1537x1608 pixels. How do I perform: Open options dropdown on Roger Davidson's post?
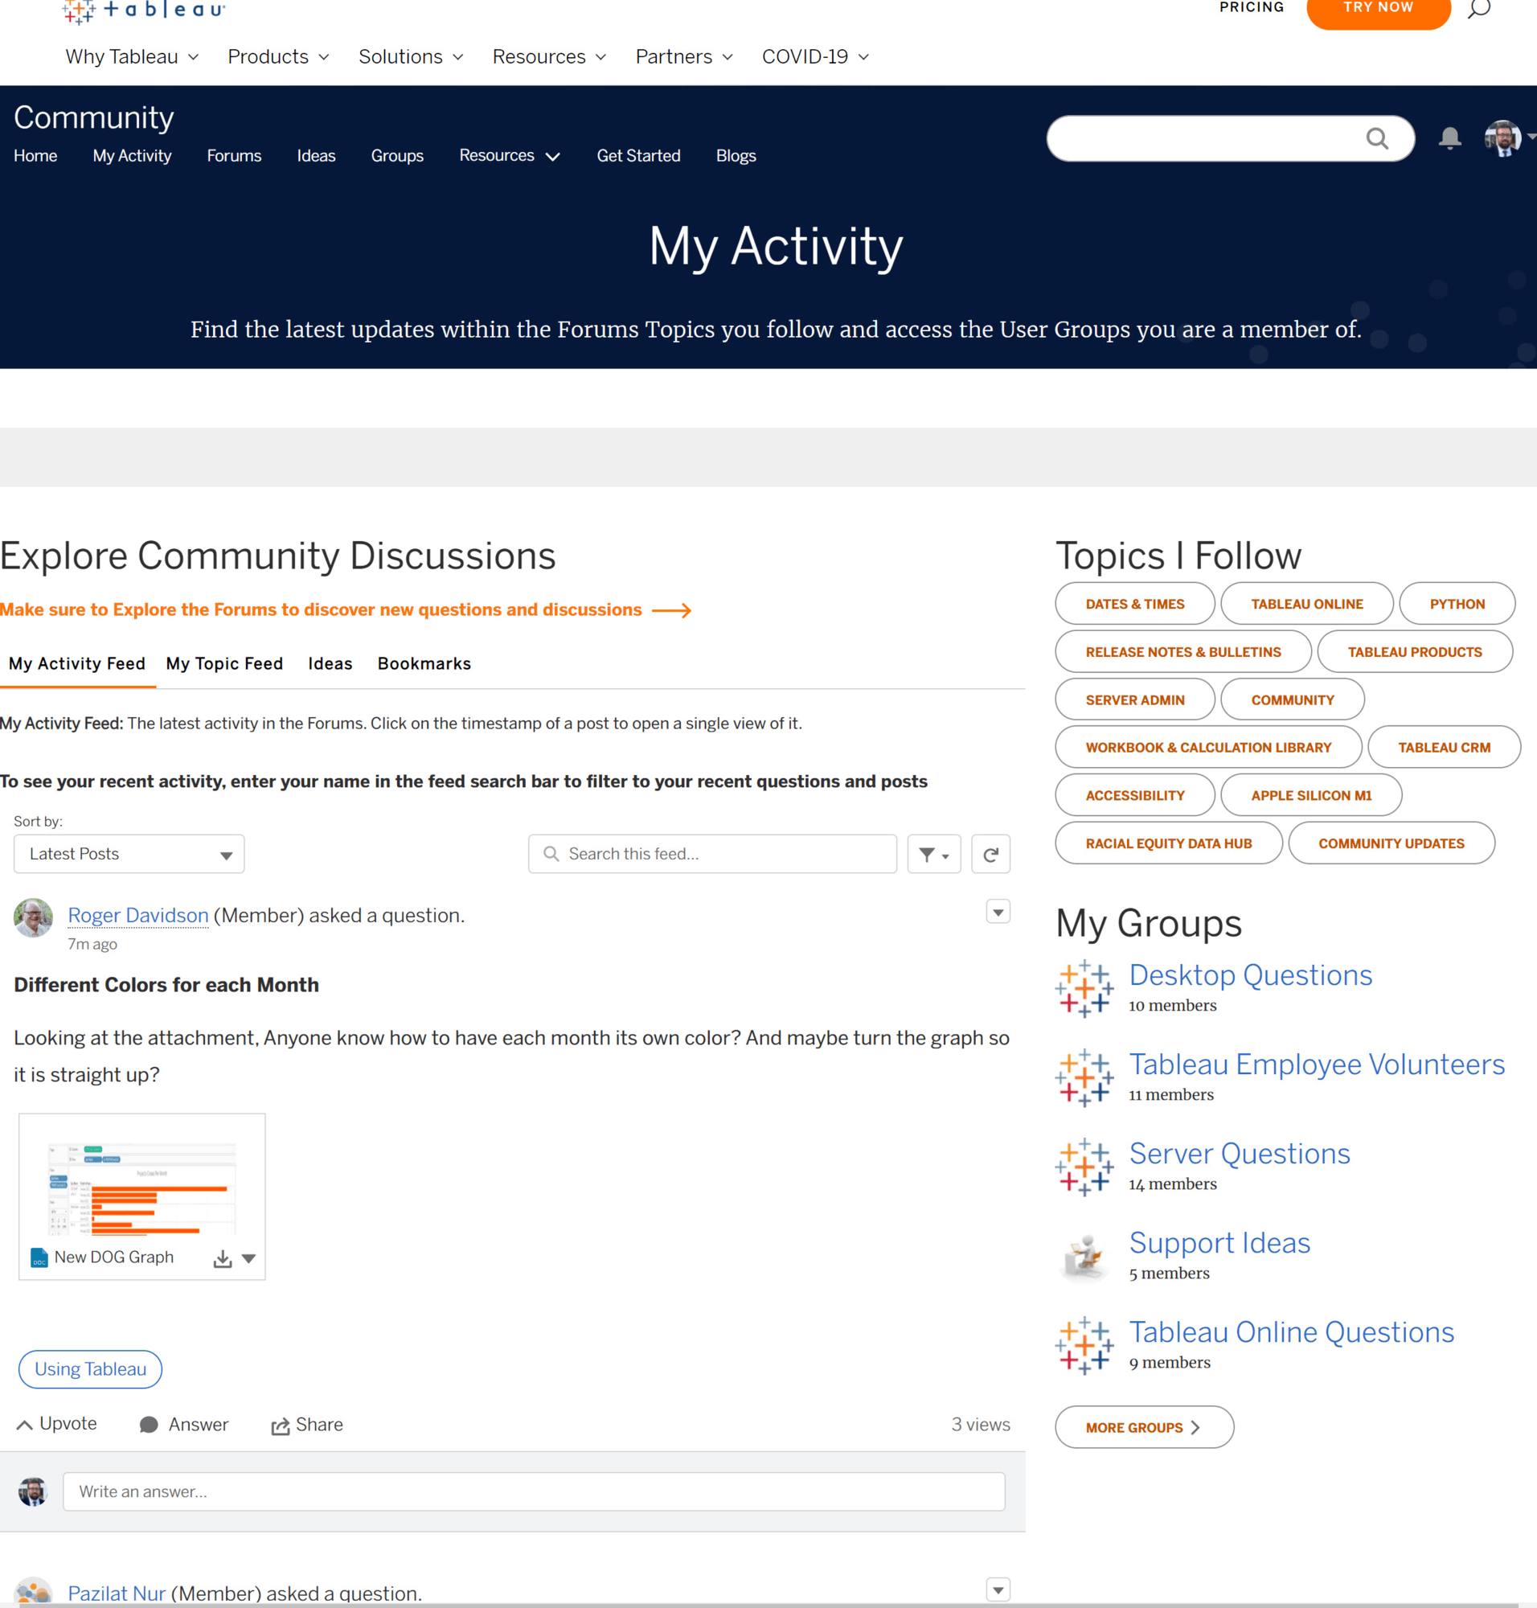[x=998, y=912]
